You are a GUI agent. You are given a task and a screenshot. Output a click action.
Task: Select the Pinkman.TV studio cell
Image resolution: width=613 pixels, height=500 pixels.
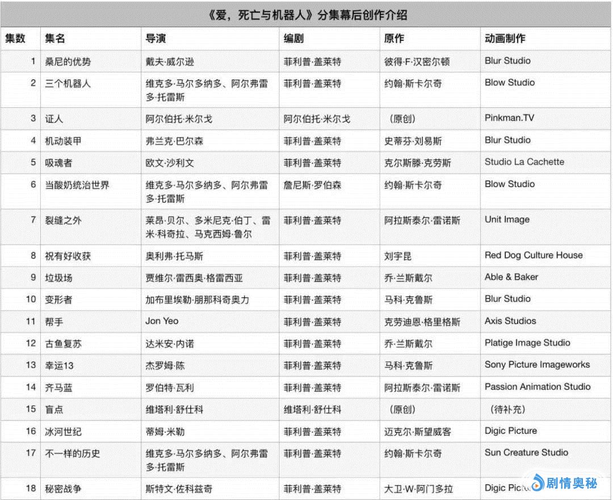coord(509,118)
